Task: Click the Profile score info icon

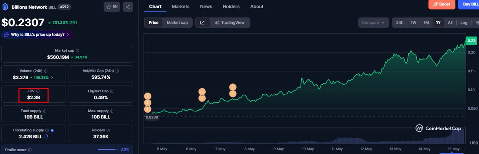Action: pyautogui.click(x=30, y=150)
